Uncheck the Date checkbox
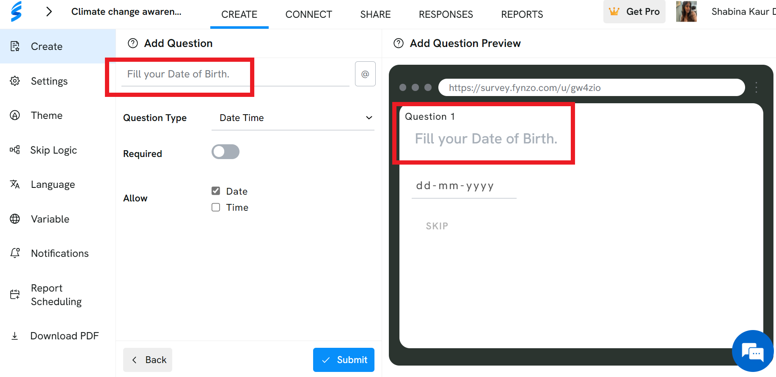Image resolution: width=776 pixels, height=377 pixels. click(x=216, y=191)
